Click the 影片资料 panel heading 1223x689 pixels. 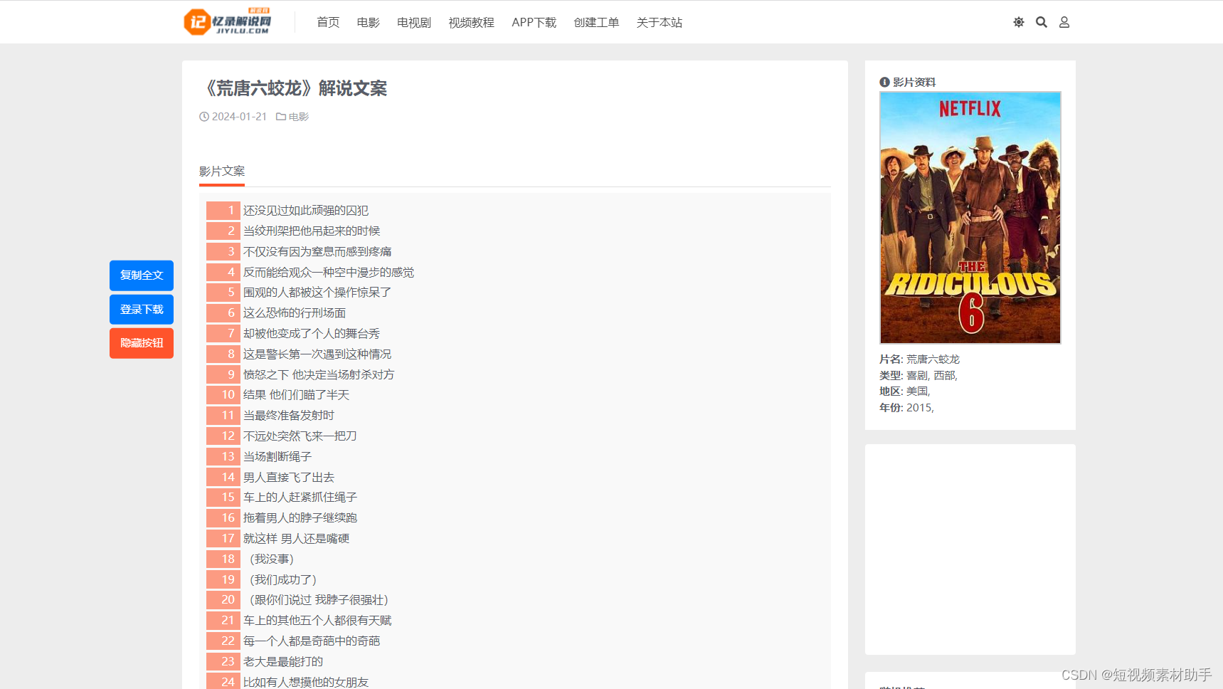pyautogui.click(x=908, y=83)
